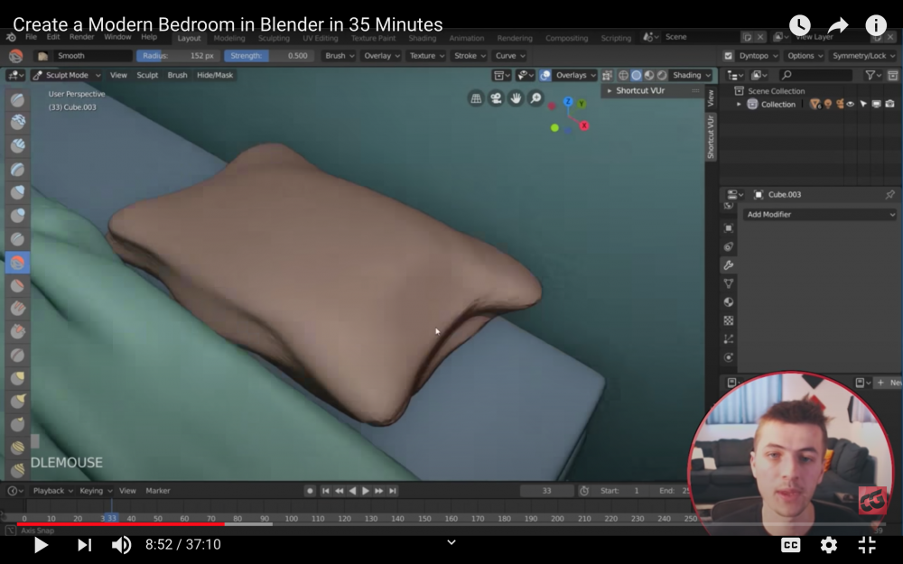Select the Scrape sculpt brush
This screenshot has height=564, width=903.
pyautogui.click(x=18, y=332)
